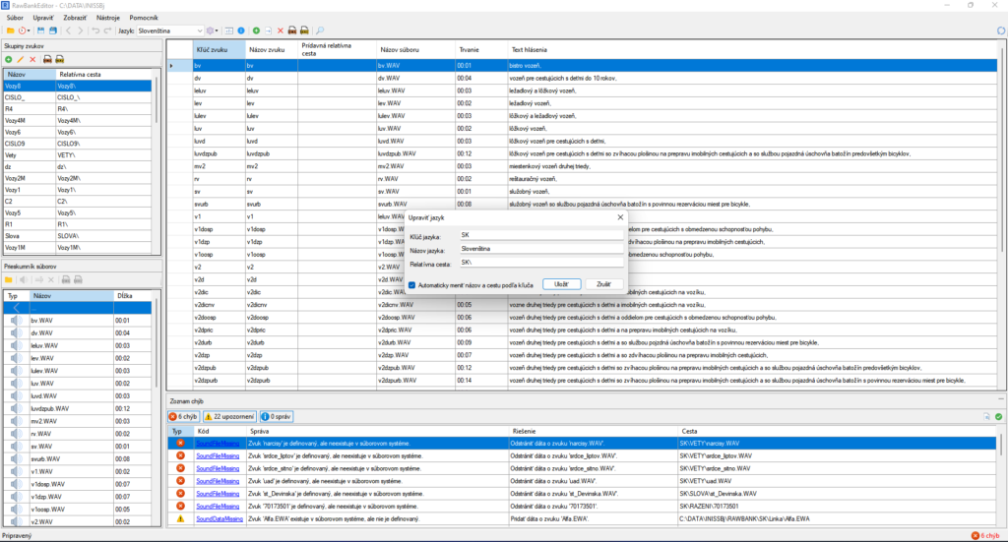Click yellow folder icon in Prieskumník súborov
This screenshot has width=1008, height=542.
click(9, 279)
